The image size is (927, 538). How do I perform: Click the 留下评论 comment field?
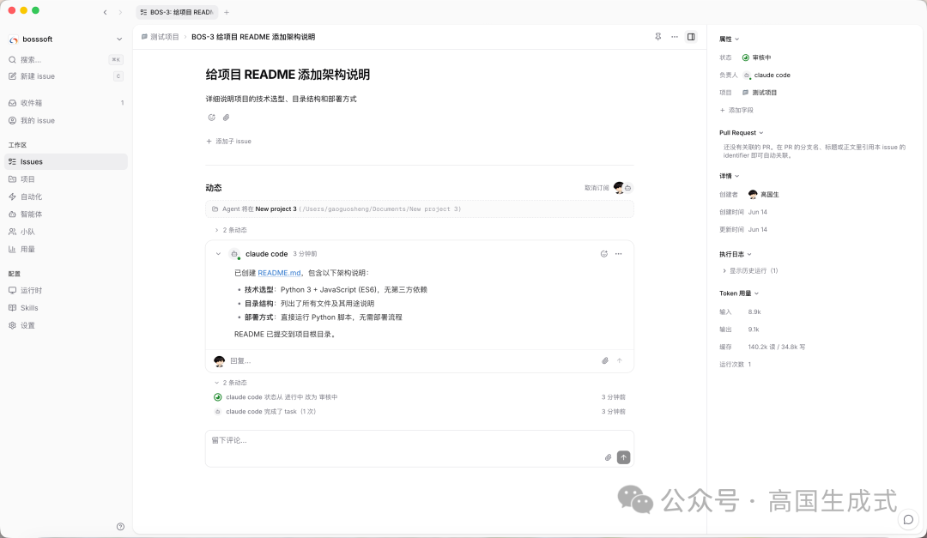coord(420,440)
